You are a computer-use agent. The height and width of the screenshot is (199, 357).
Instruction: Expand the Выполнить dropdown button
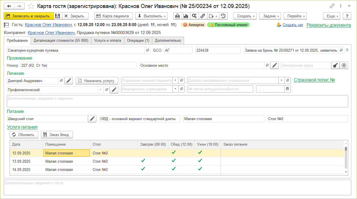click(x=151, y=16)
